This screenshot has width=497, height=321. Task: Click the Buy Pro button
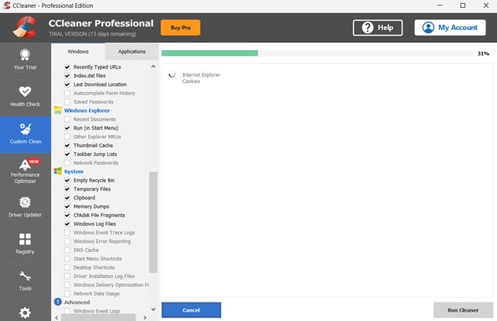(x=180, y=28)
